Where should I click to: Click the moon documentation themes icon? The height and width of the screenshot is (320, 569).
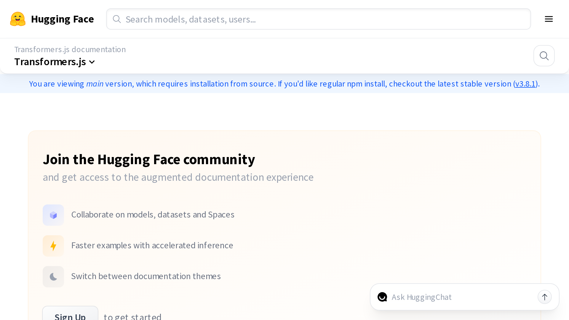click(53, 277)
